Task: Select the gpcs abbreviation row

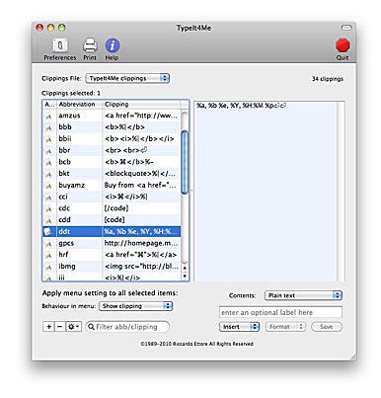Action: 112,243
